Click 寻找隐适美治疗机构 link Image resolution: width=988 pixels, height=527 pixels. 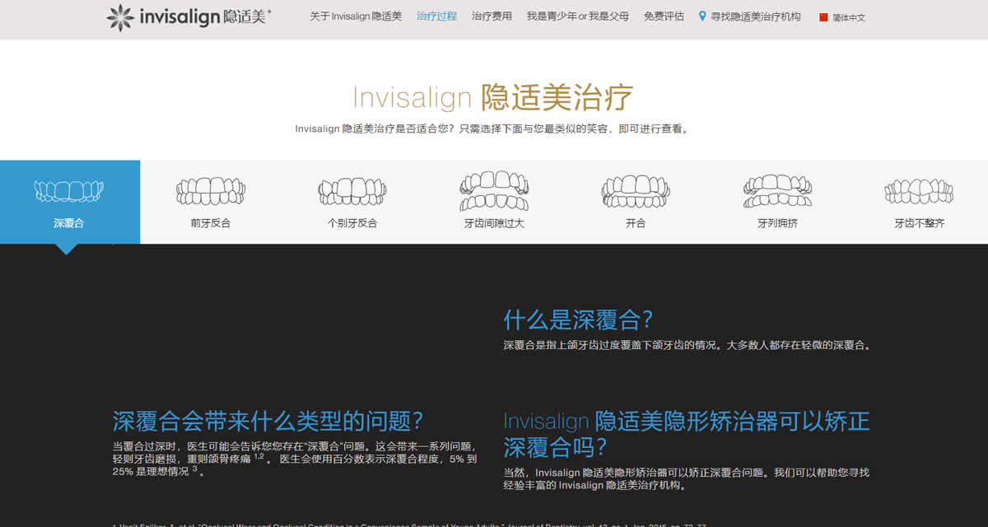[756, 16]
